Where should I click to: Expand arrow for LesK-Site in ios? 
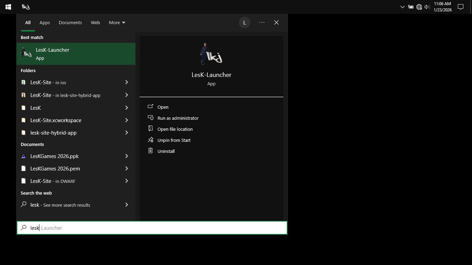126,82
